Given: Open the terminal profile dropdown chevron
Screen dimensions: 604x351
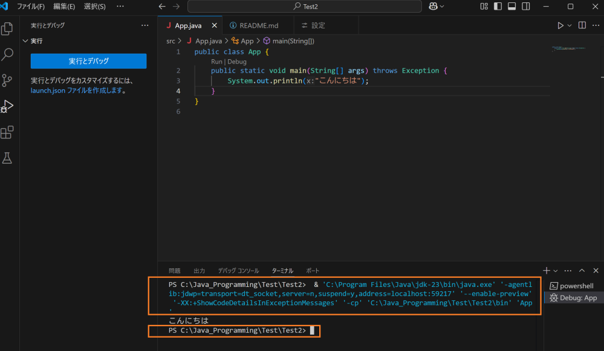Looking at the screenshot, I should coord(554,270).
